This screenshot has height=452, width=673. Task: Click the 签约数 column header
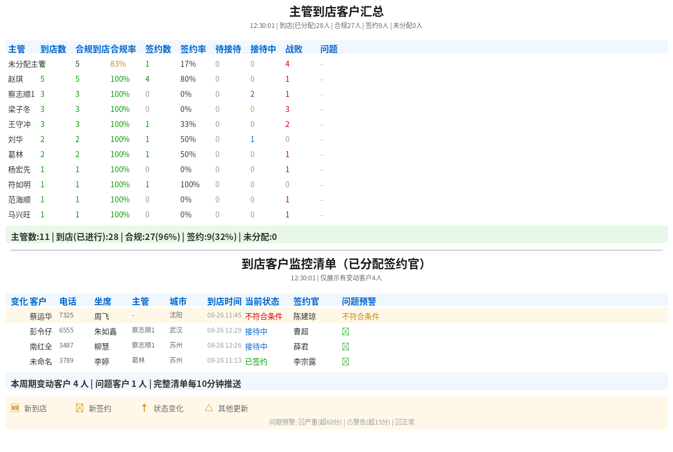coord(158,49)
